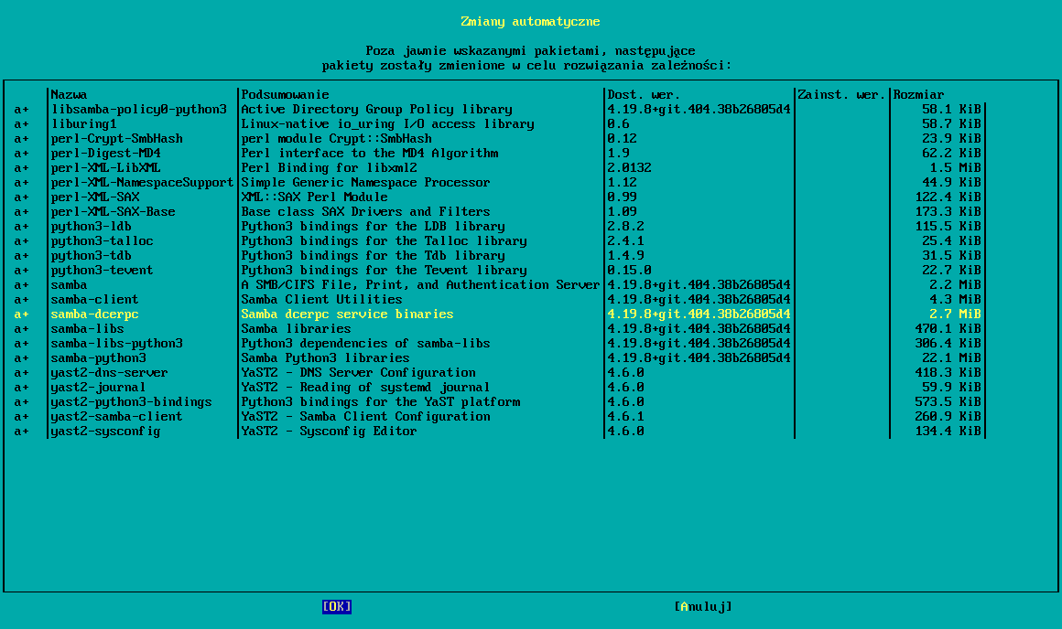Viewport: 1062px width, 629px height.
Task: Click summary 'Perl Binding for libxml2'
Action: point(330,167)
